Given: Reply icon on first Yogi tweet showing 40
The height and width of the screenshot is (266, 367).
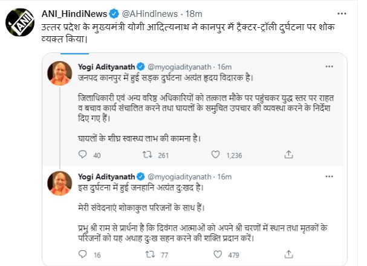Looking at the screenshot, I should (x=82, y=155).
